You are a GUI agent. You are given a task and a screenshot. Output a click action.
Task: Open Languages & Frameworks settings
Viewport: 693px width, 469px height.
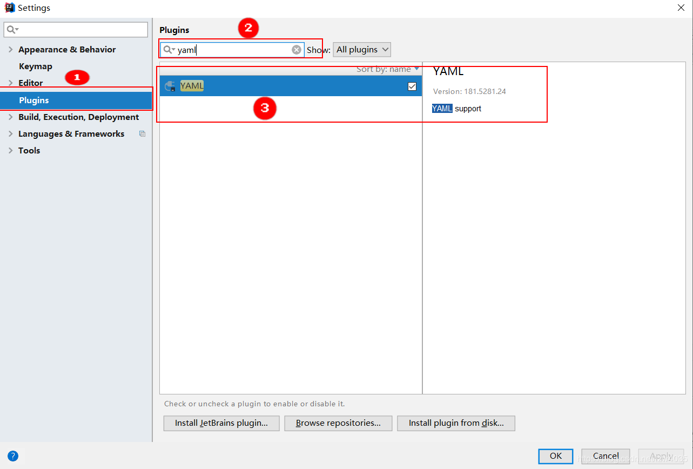point(71,134)
